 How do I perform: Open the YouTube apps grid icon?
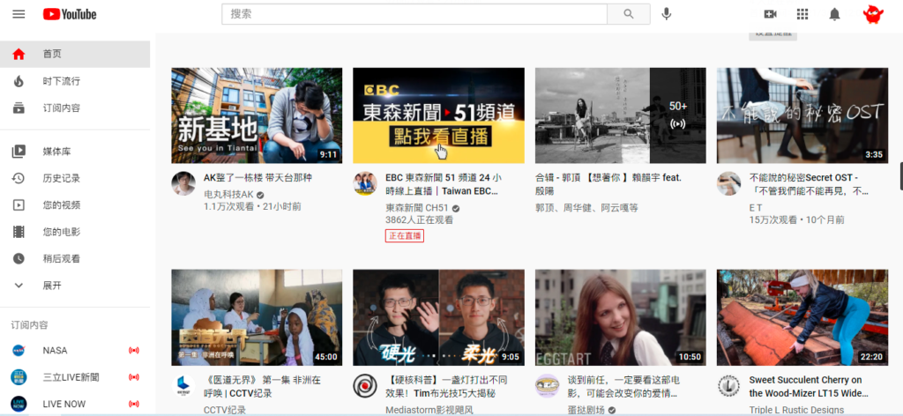(x=802, y=14)
